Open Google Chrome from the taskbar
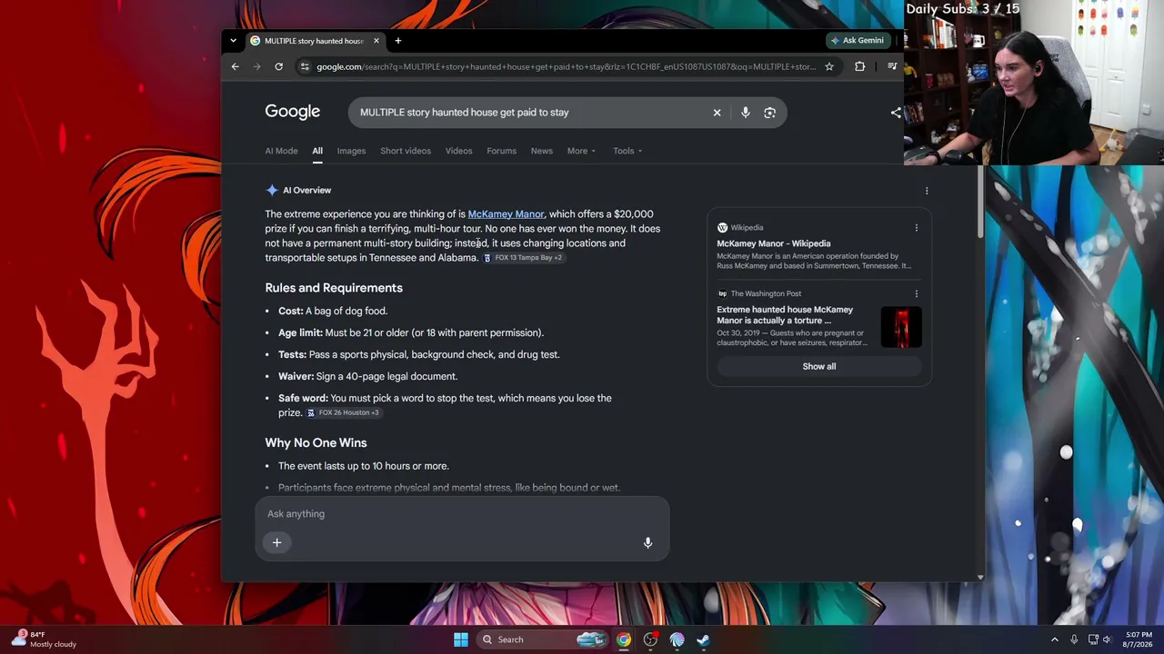The image size is (1164, 654). coord(624,639)
